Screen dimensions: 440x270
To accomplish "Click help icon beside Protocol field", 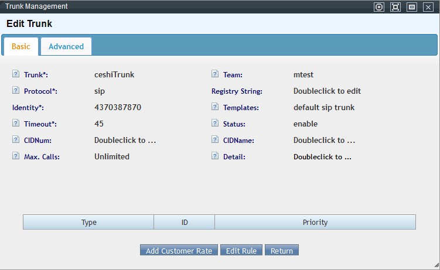I will pyautogui.click(x=16, y=91).
